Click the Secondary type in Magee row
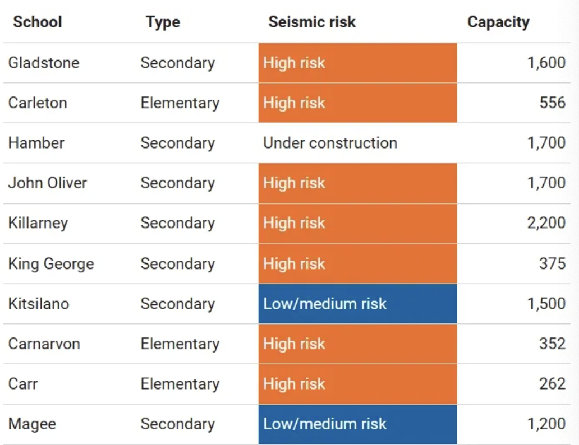 [x=177, y=424]
